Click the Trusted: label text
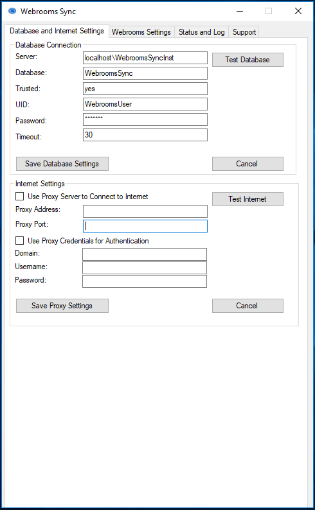Viewport: 315px width, 510px height. pyautogui.click(x=28, y=89)
